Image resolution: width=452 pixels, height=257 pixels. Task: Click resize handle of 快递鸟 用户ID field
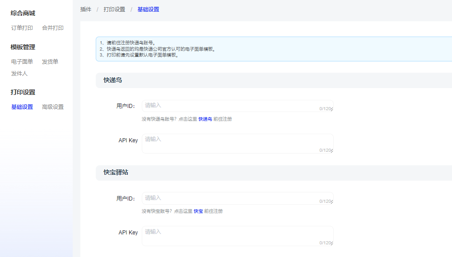point(331,110)
